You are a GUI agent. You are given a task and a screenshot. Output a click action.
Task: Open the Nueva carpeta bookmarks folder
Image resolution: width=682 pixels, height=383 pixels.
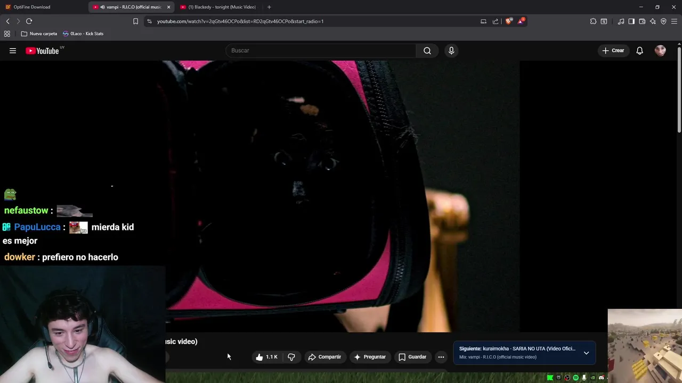pos(39,34)
